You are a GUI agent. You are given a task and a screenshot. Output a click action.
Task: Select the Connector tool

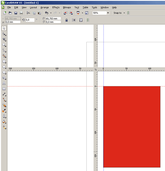[4, 100]
